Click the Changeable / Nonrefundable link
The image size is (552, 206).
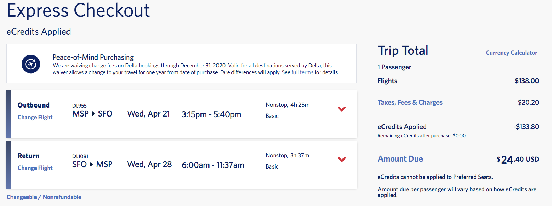point(44,197)
